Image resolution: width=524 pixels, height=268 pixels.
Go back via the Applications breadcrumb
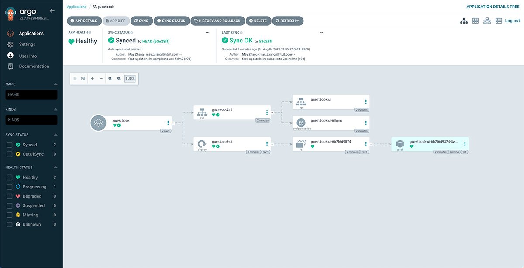76,7
